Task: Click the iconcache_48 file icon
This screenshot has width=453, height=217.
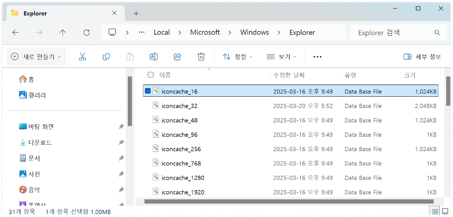Action: tap(156, 120)
